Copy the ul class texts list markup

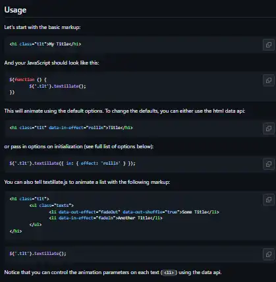pyautogui.click(x=269, y=200)
